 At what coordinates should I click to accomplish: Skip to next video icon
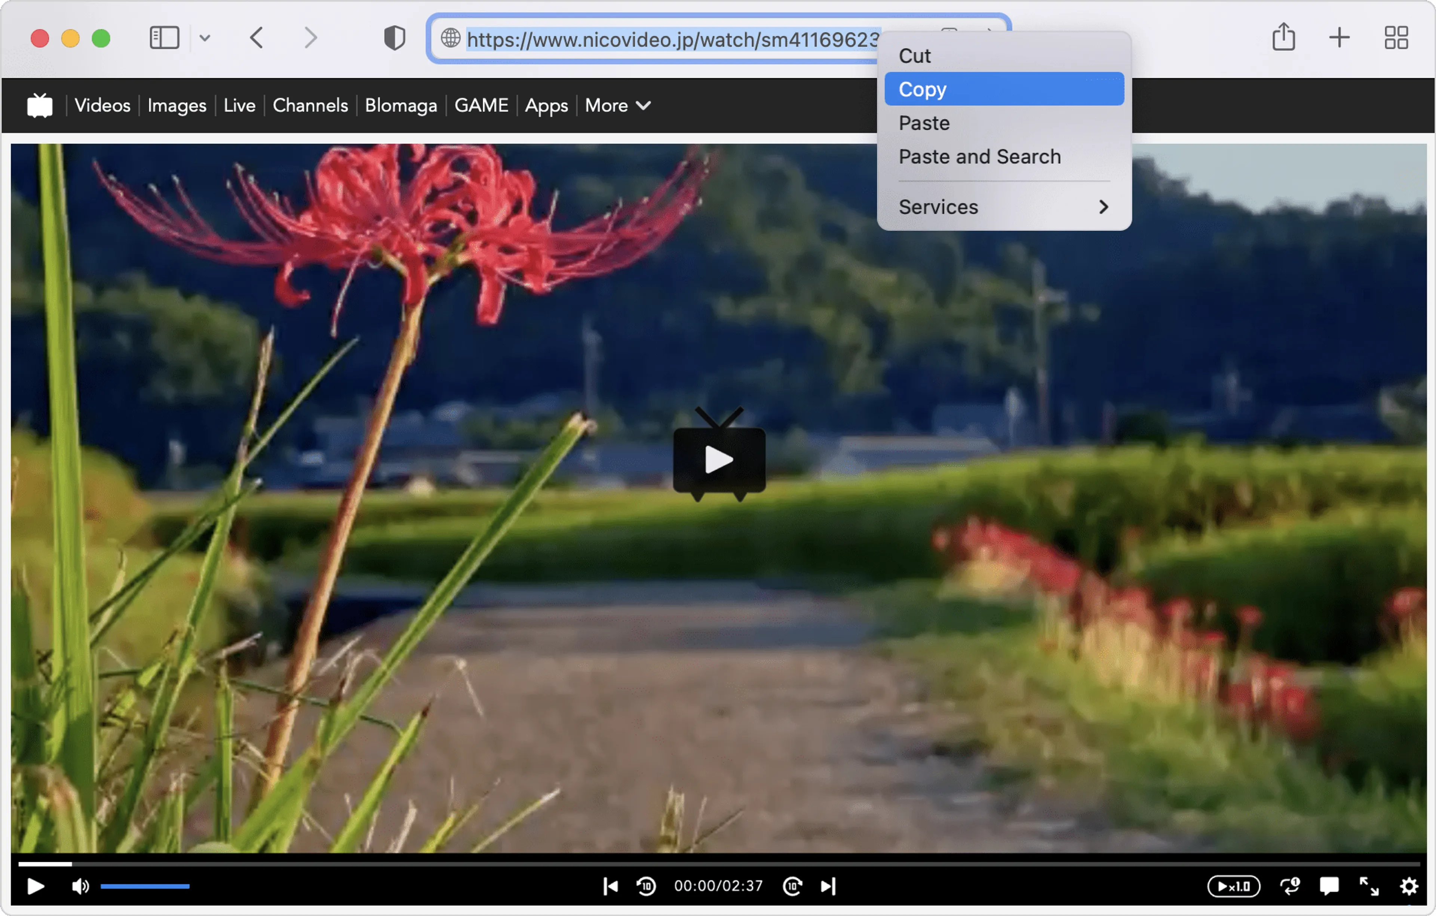(828, 886)
